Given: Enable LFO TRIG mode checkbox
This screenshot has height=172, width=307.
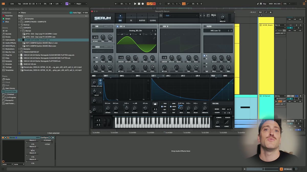Looking at the screenshot, I should coord(162,104).
